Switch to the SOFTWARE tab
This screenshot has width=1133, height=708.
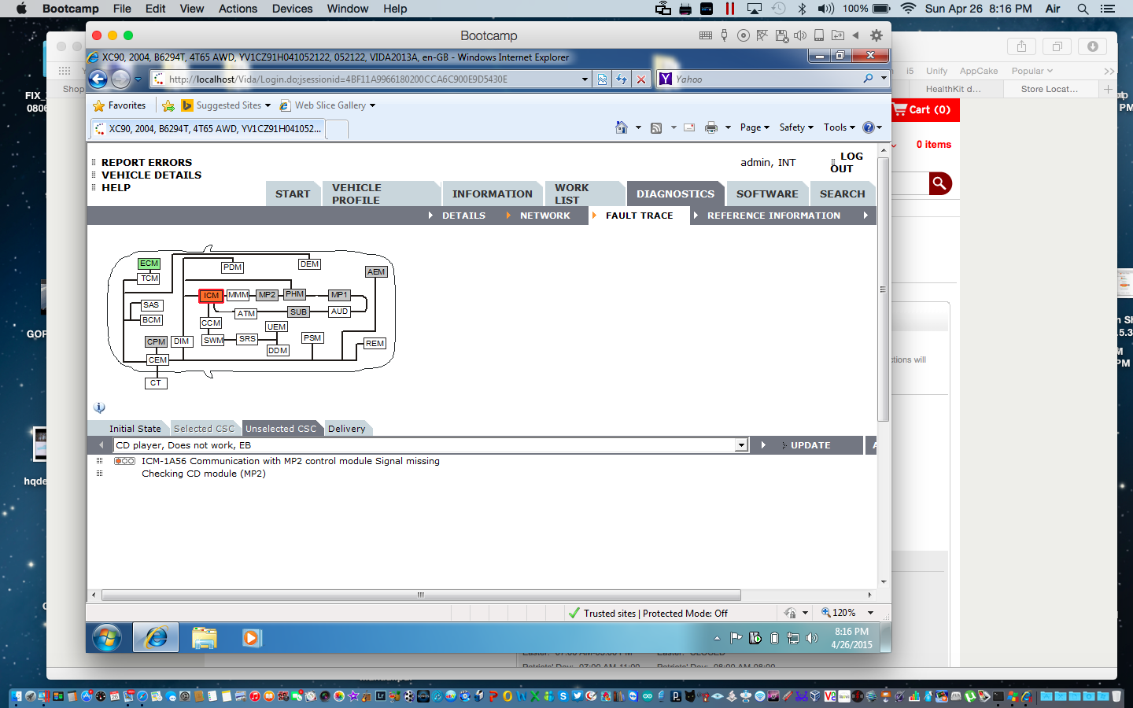[x=766, y=194]
